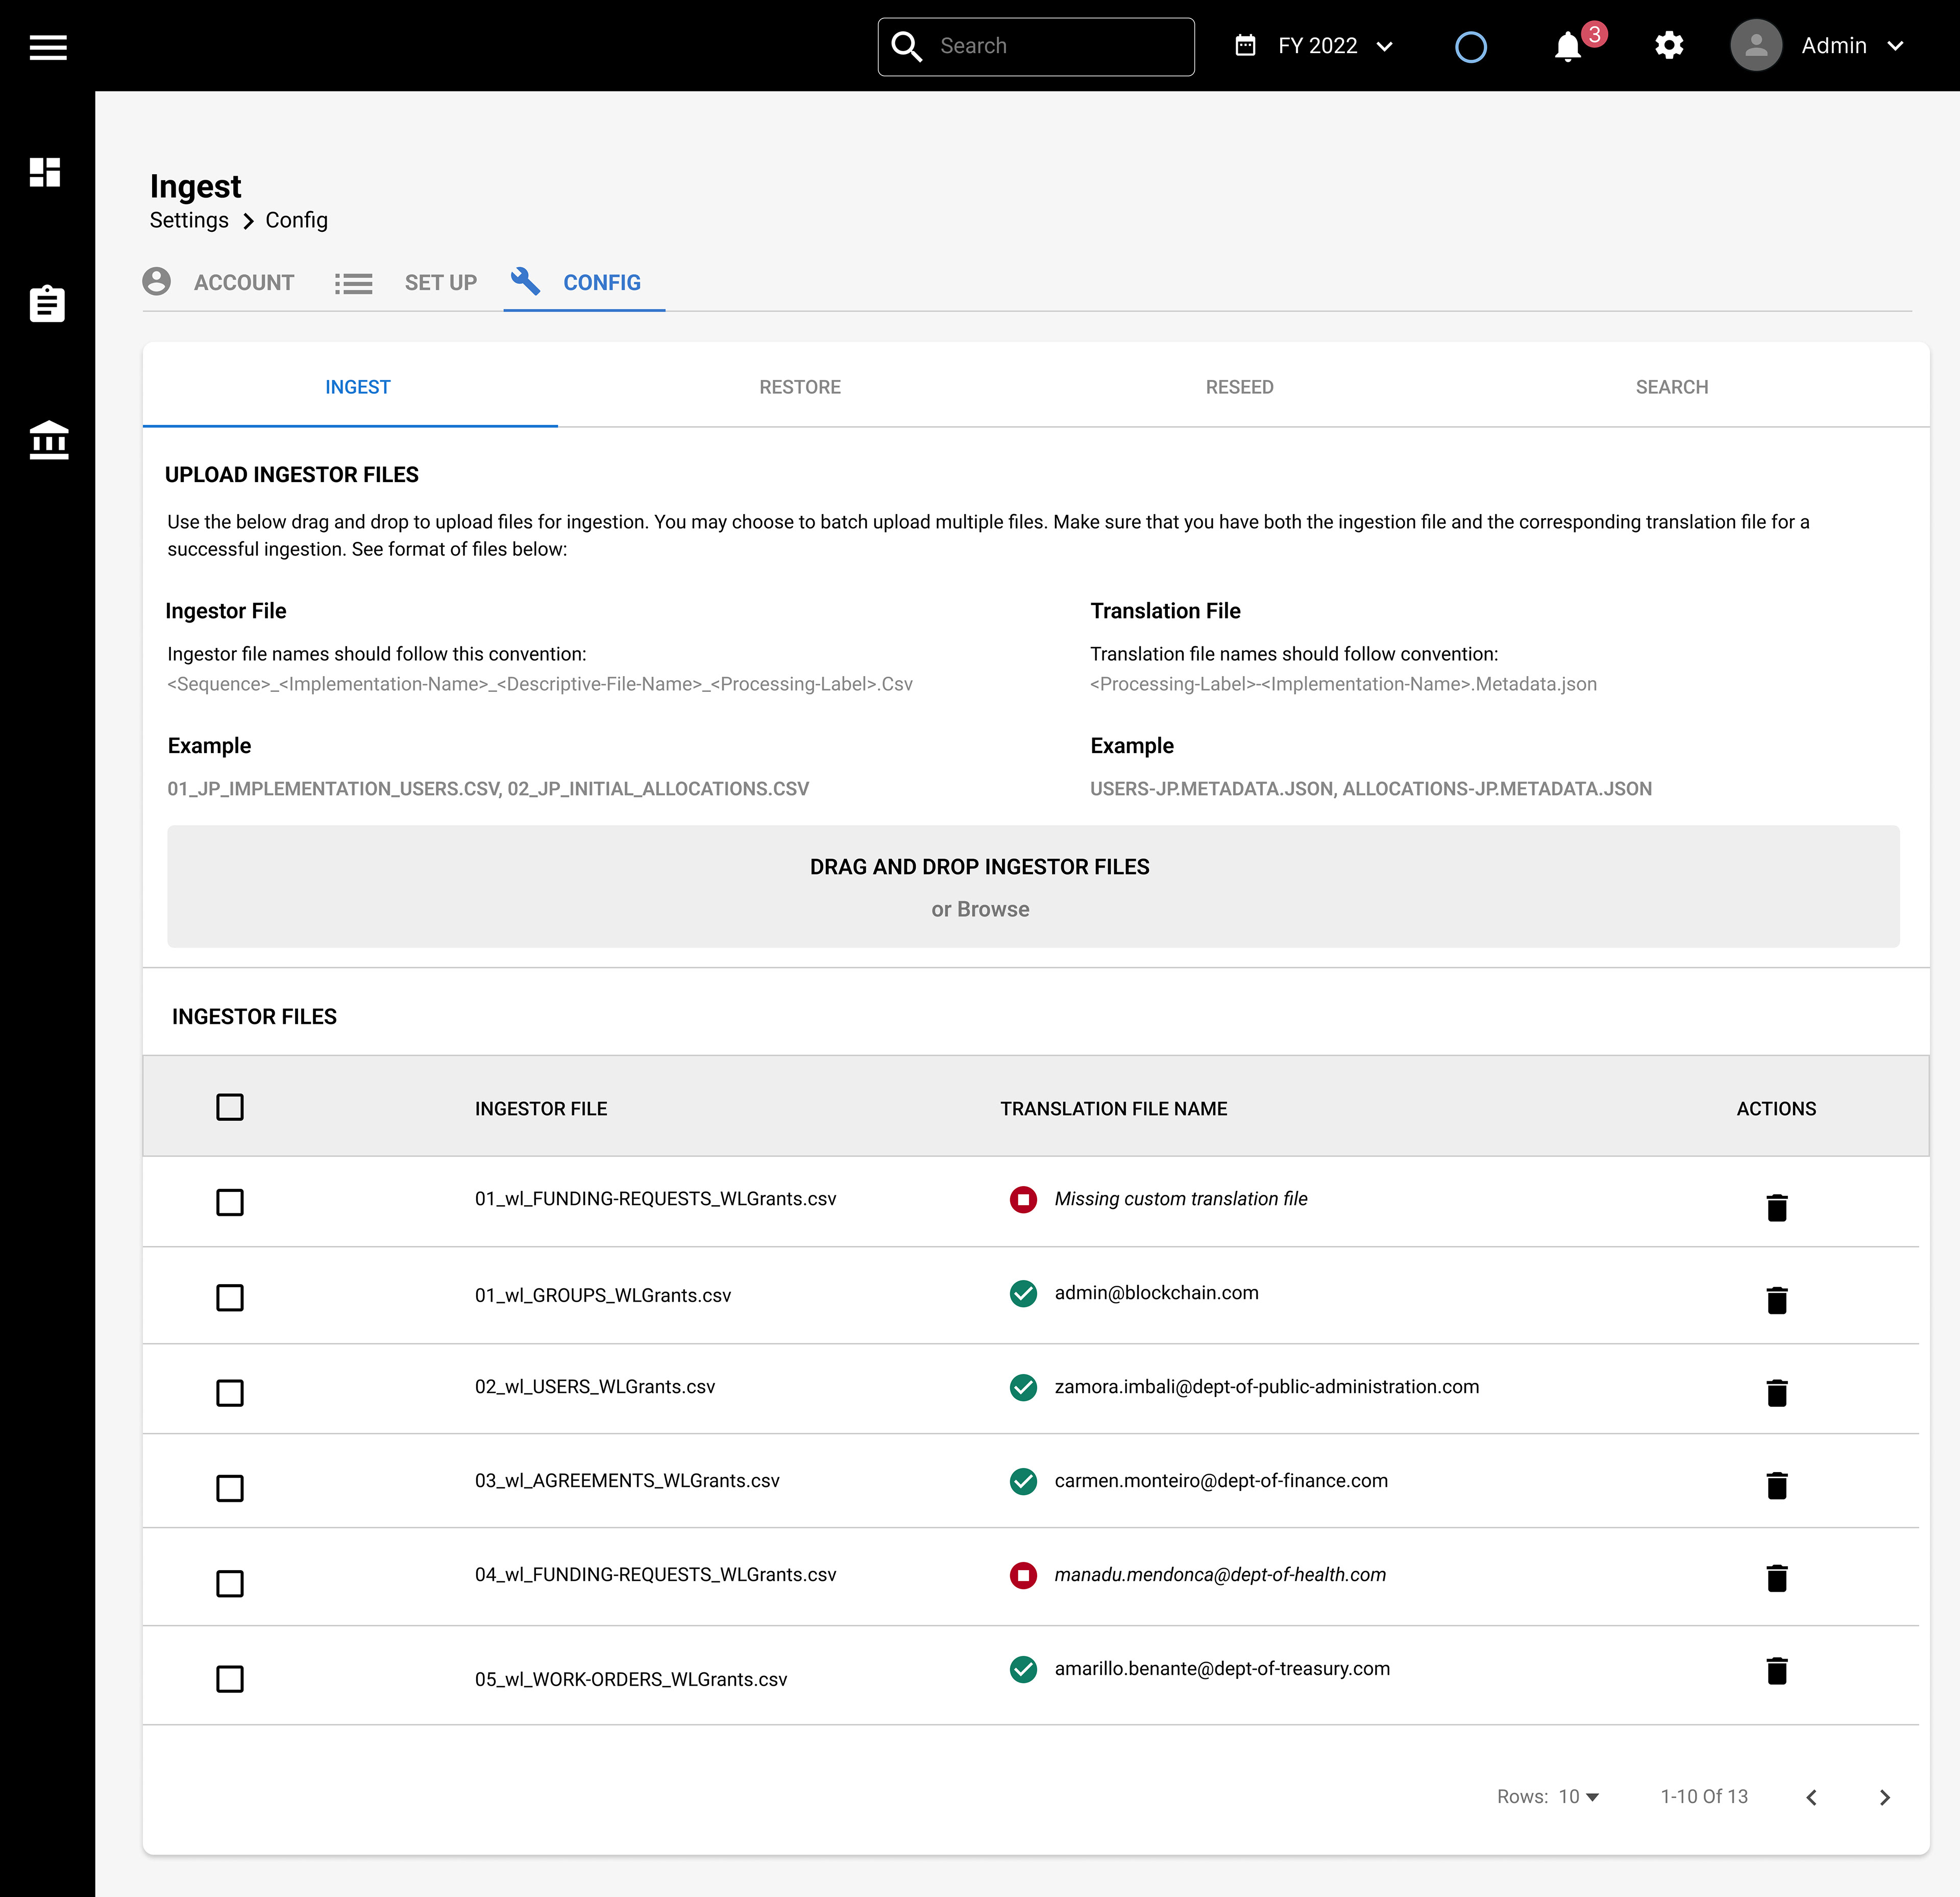Delete 01_wl_FUNDING-REQUESTS_WLGrants.csv via trash icon
Image resolution: width=1960 pixels, height=1897 pixels.
pos(1777,1207)
